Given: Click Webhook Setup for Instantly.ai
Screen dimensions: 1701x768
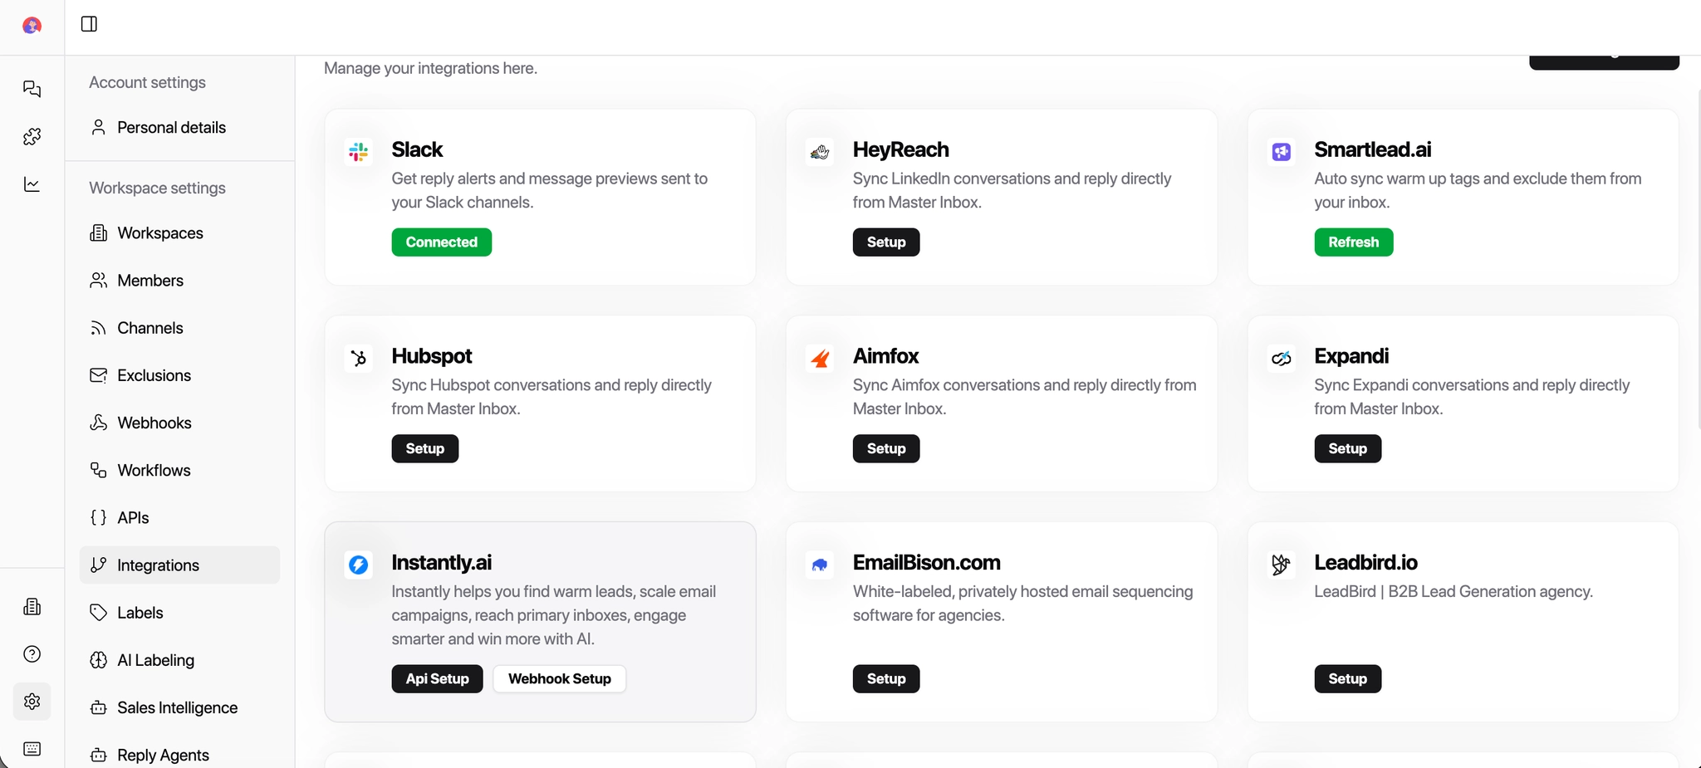Looking at the screenshot, I should pyautogui.click(x=558, y=678).
